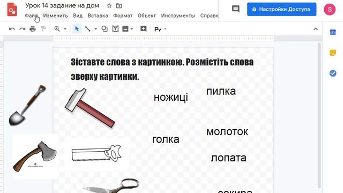Select the axe picture
Image resolution: width=343 pixels, height=193 pixels.
point(35,157)
